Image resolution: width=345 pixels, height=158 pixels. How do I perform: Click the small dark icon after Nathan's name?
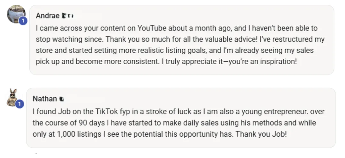coord(62,99)
